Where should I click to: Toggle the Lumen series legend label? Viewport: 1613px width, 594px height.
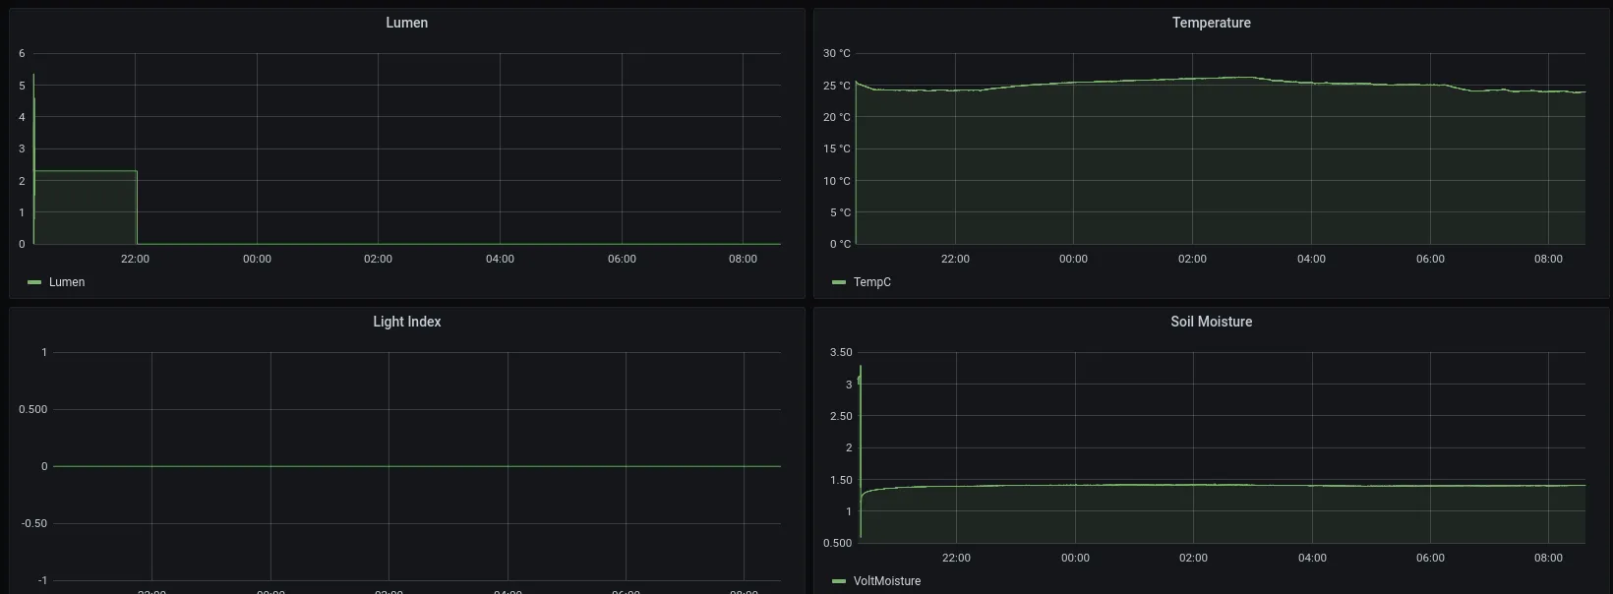point(67,282)
